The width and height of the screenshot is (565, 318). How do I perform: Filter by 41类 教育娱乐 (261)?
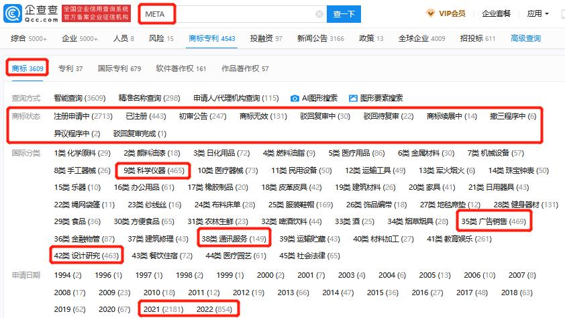(x=460, y=239)
